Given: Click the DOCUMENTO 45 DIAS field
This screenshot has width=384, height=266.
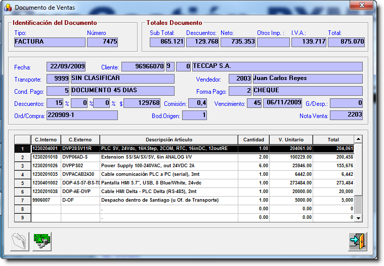Looking at the screenshot, I should click(x=122, y=91).
